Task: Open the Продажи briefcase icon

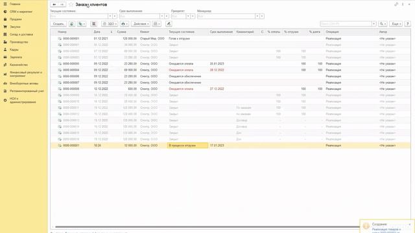Action: pyautogui.click(x=5, y=19)
